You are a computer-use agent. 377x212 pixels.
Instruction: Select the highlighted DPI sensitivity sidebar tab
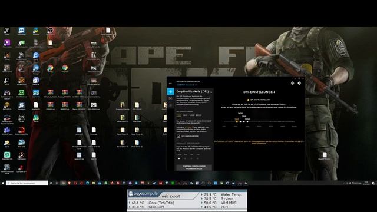point(170,92)
